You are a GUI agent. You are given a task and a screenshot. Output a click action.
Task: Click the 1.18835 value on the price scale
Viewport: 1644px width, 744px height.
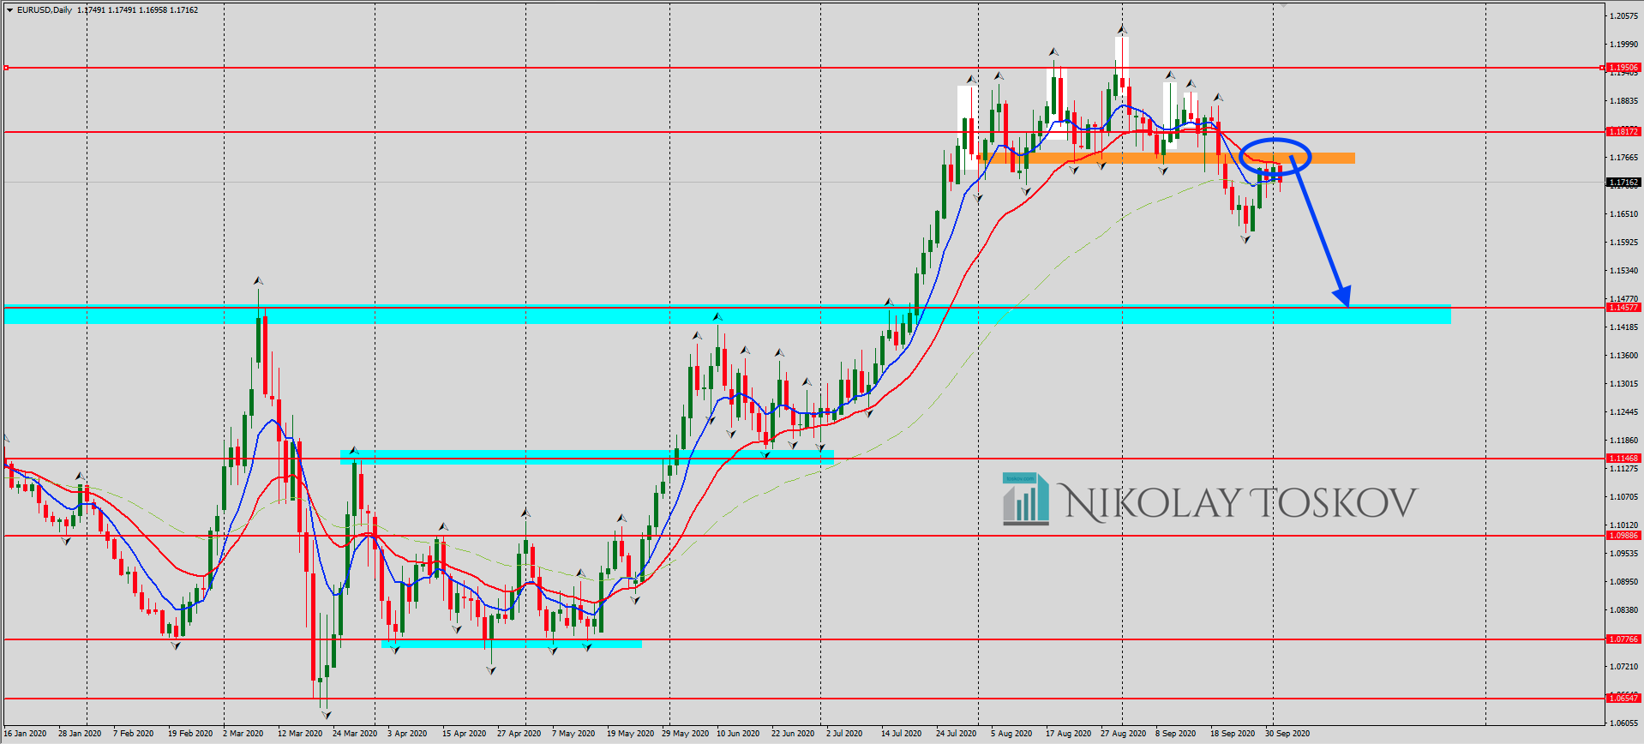tap(1624, 101)
